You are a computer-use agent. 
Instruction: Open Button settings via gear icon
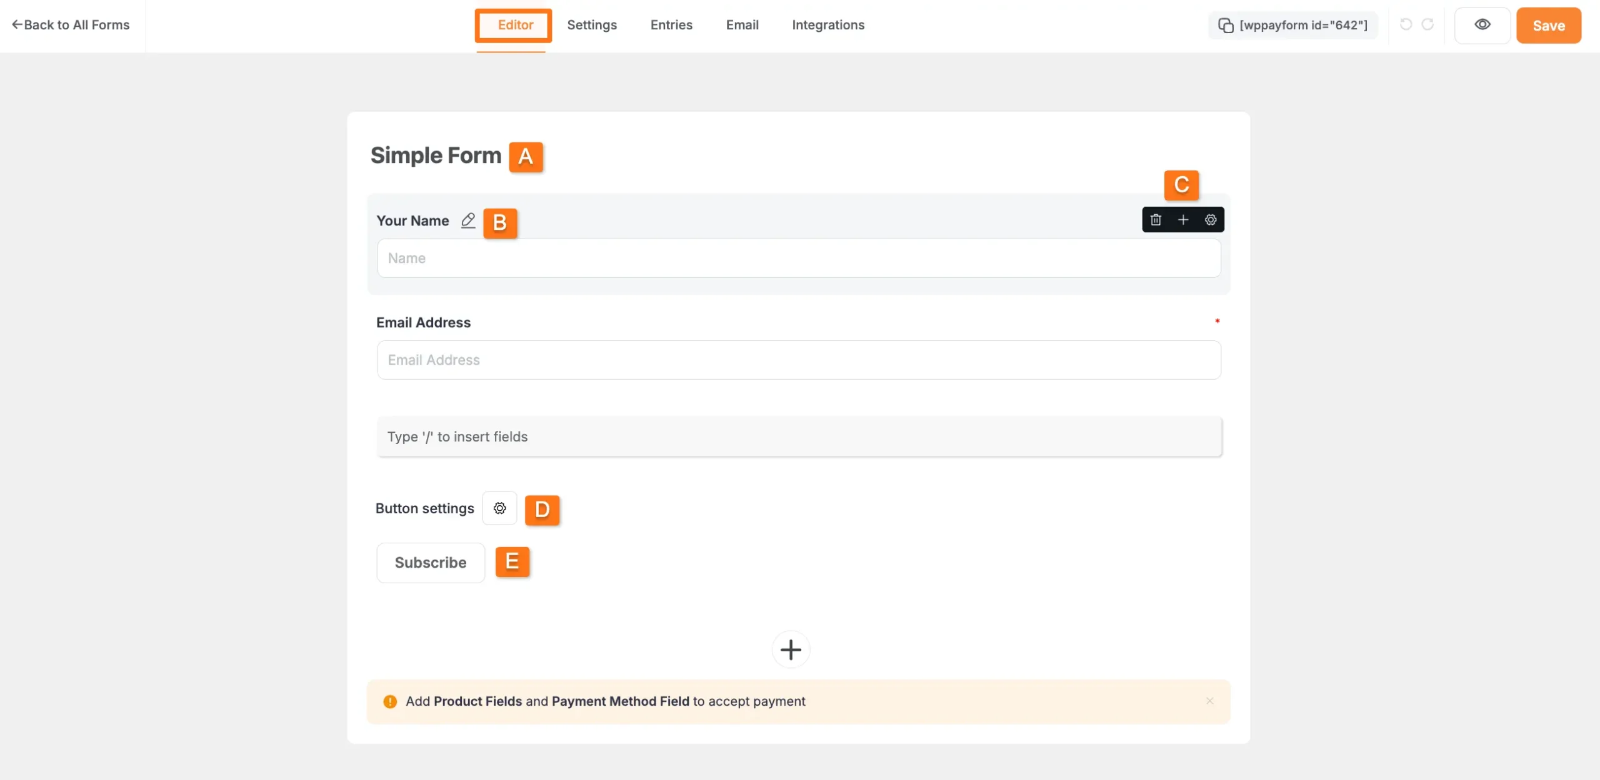coord(499,508)
